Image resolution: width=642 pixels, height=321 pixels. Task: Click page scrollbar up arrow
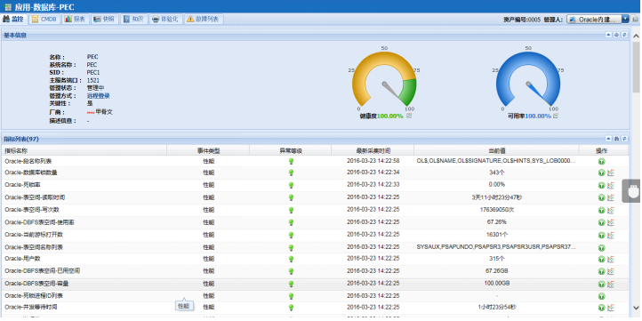636,36
